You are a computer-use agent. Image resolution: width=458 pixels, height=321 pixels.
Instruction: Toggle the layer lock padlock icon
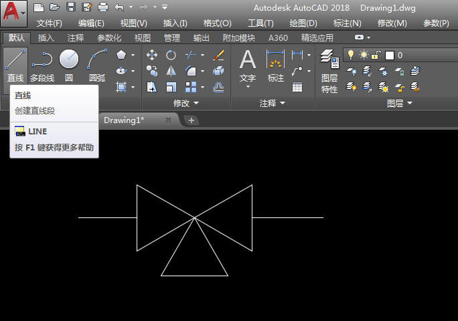(376, 55)
